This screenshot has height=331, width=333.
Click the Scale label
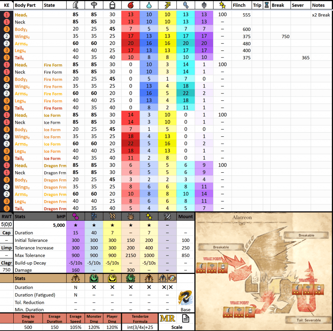click(x=177, y=327)
